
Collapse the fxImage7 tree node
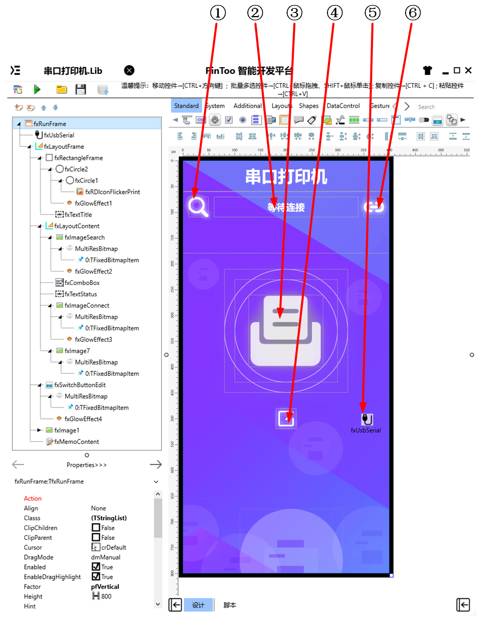[x=50, y=351]
